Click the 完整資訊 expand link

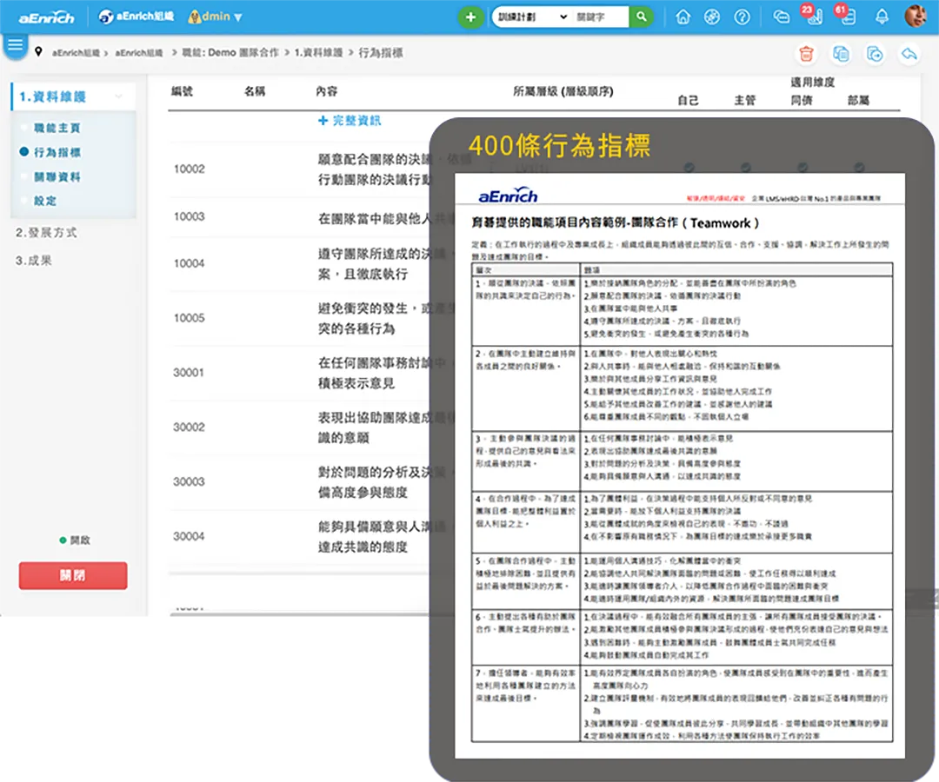350,121
